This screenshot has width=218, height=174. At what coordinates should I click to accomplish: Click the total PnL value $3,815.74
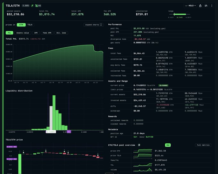click(47, 14)
